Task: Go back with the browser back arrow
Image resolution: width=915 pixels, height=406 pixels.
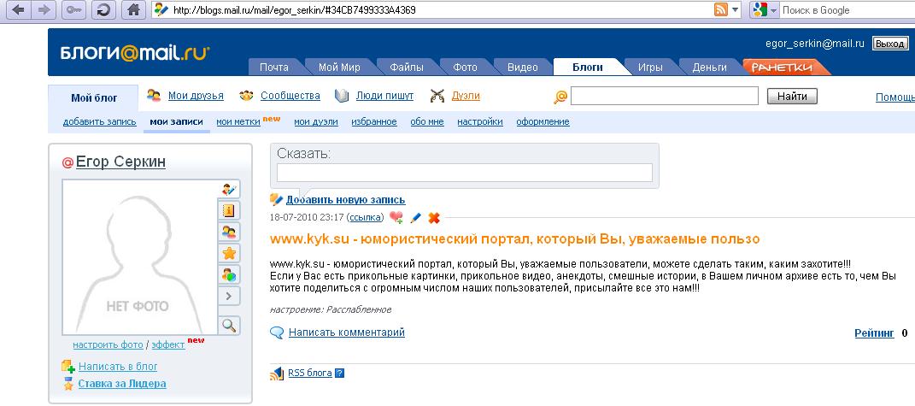Action: coord(20,10)
